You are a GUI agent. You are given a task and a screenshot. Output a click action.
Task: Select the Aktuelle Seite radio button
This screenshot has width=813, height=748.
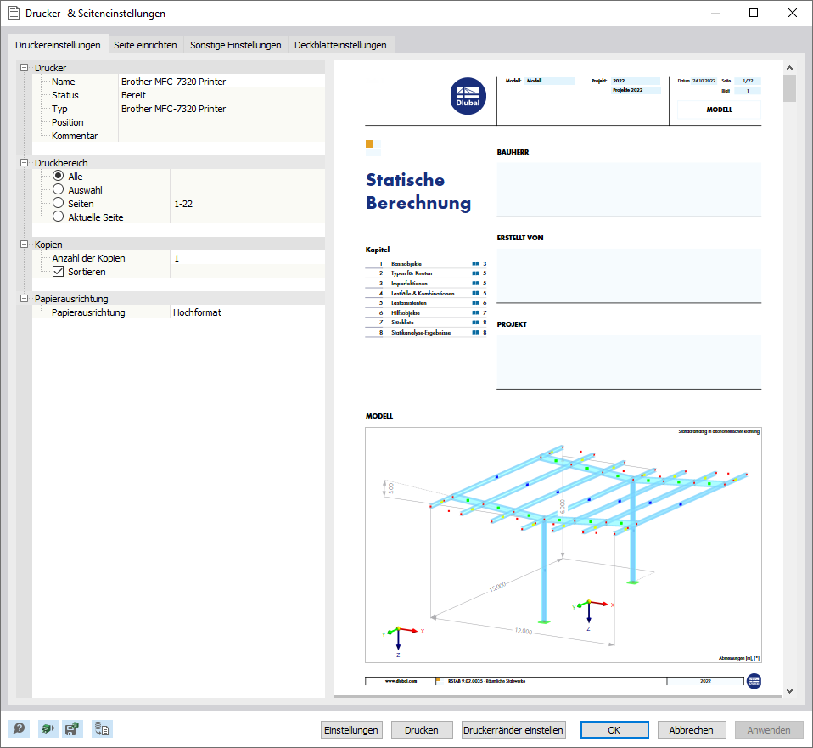point(58,217)
